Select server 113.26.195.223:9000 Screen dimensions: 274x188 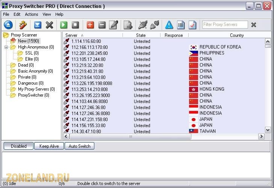click(91, 95)
